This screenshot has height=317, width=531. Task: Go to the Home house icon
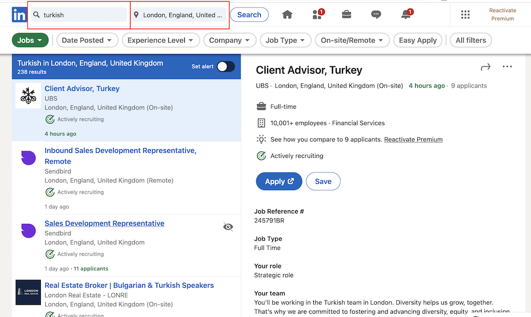click(287, 14)
